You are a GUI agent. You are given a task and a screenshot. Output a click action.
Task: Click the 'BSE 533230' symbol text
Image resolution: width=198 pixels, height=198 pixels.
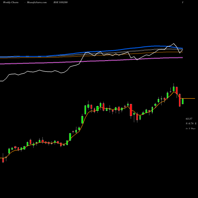pyautogui.click(x=61, y=2)
